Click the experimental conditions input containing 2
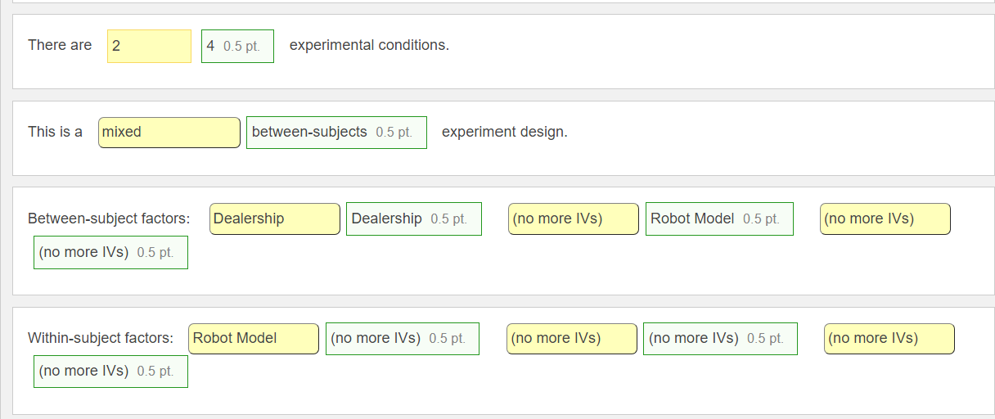995x419 pixels. pyautogui.click(x=149, y=46)
